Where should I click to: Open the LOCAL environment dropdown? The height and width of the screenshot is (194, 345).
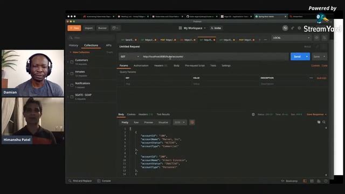291,38
